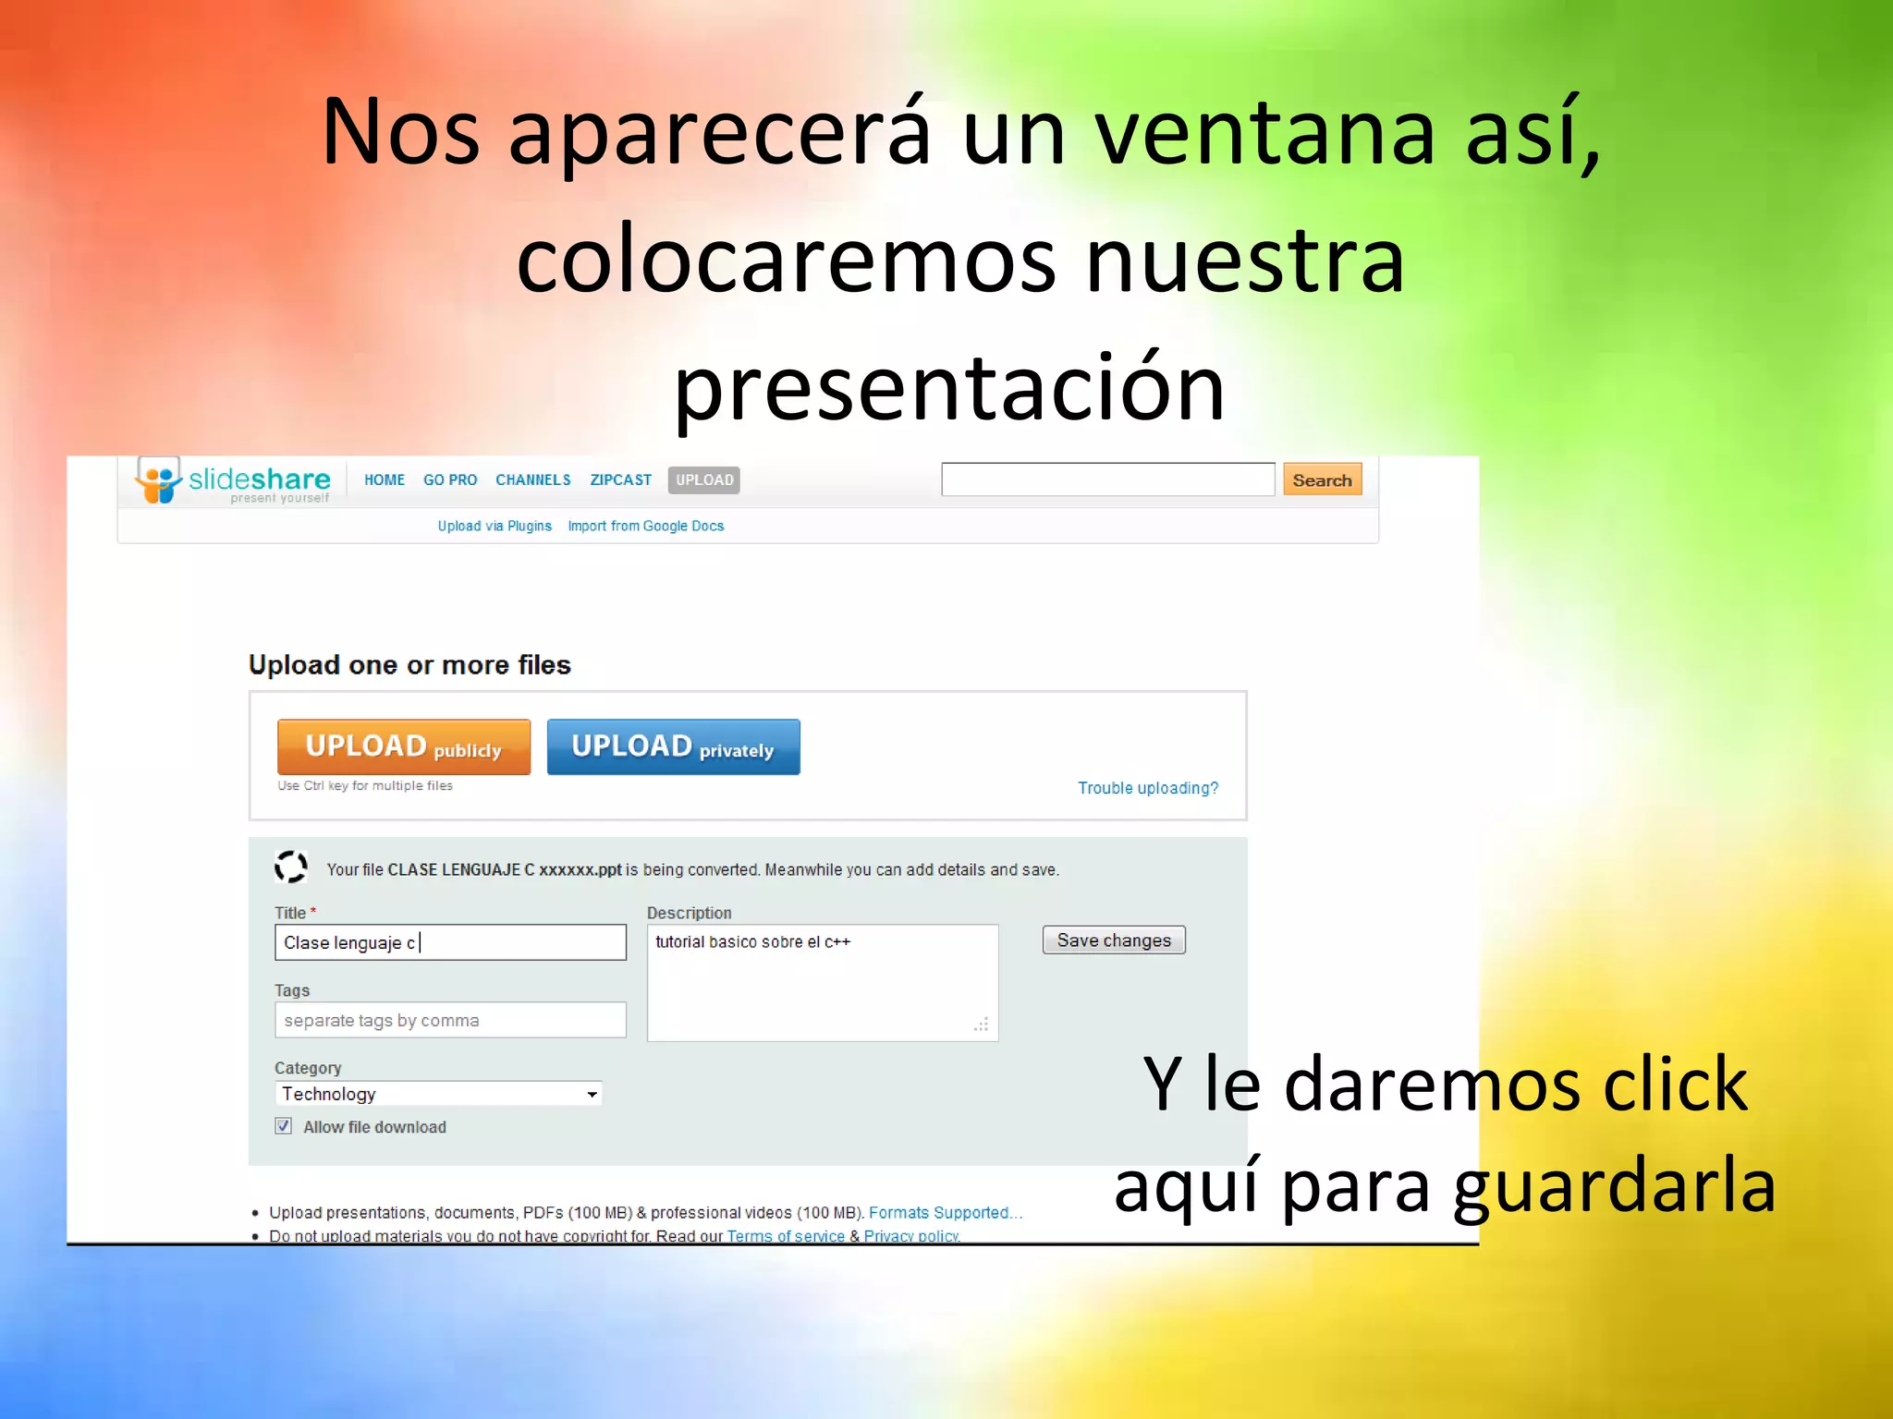The width and height of the screenshot is (1893, 1419).
Task: Open the Privacy policy link
Action: [912, 1236]
